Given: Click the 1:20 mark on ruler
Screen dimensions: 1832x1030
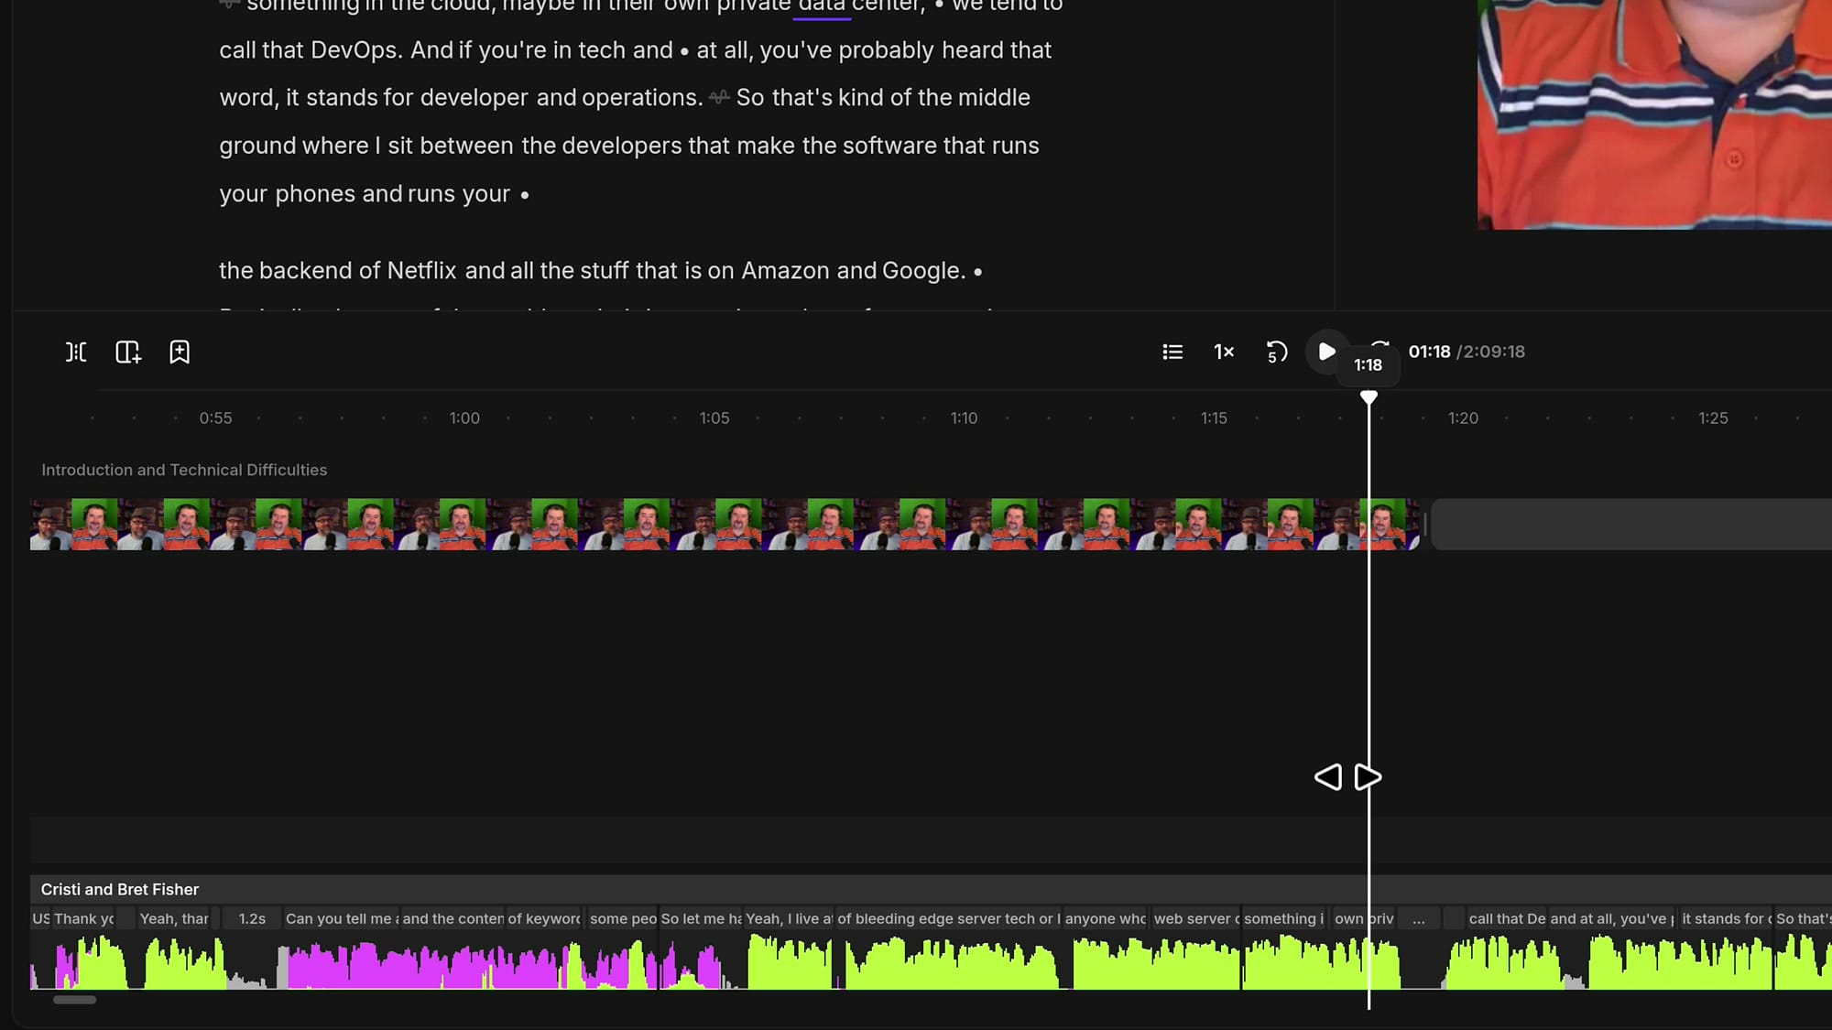Looking at the screenshot, I should tap(1463, 418).
